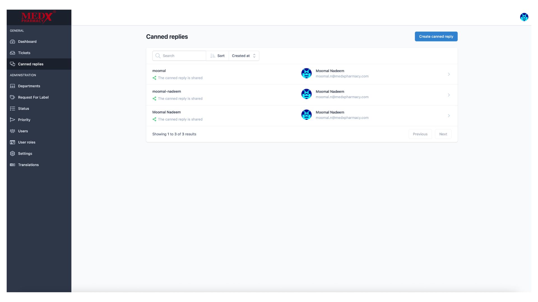Image resolution: width=538 pixels, height=302 pixels.
Task: Click author avatar in the moomal row
Action: click(306, 73)
